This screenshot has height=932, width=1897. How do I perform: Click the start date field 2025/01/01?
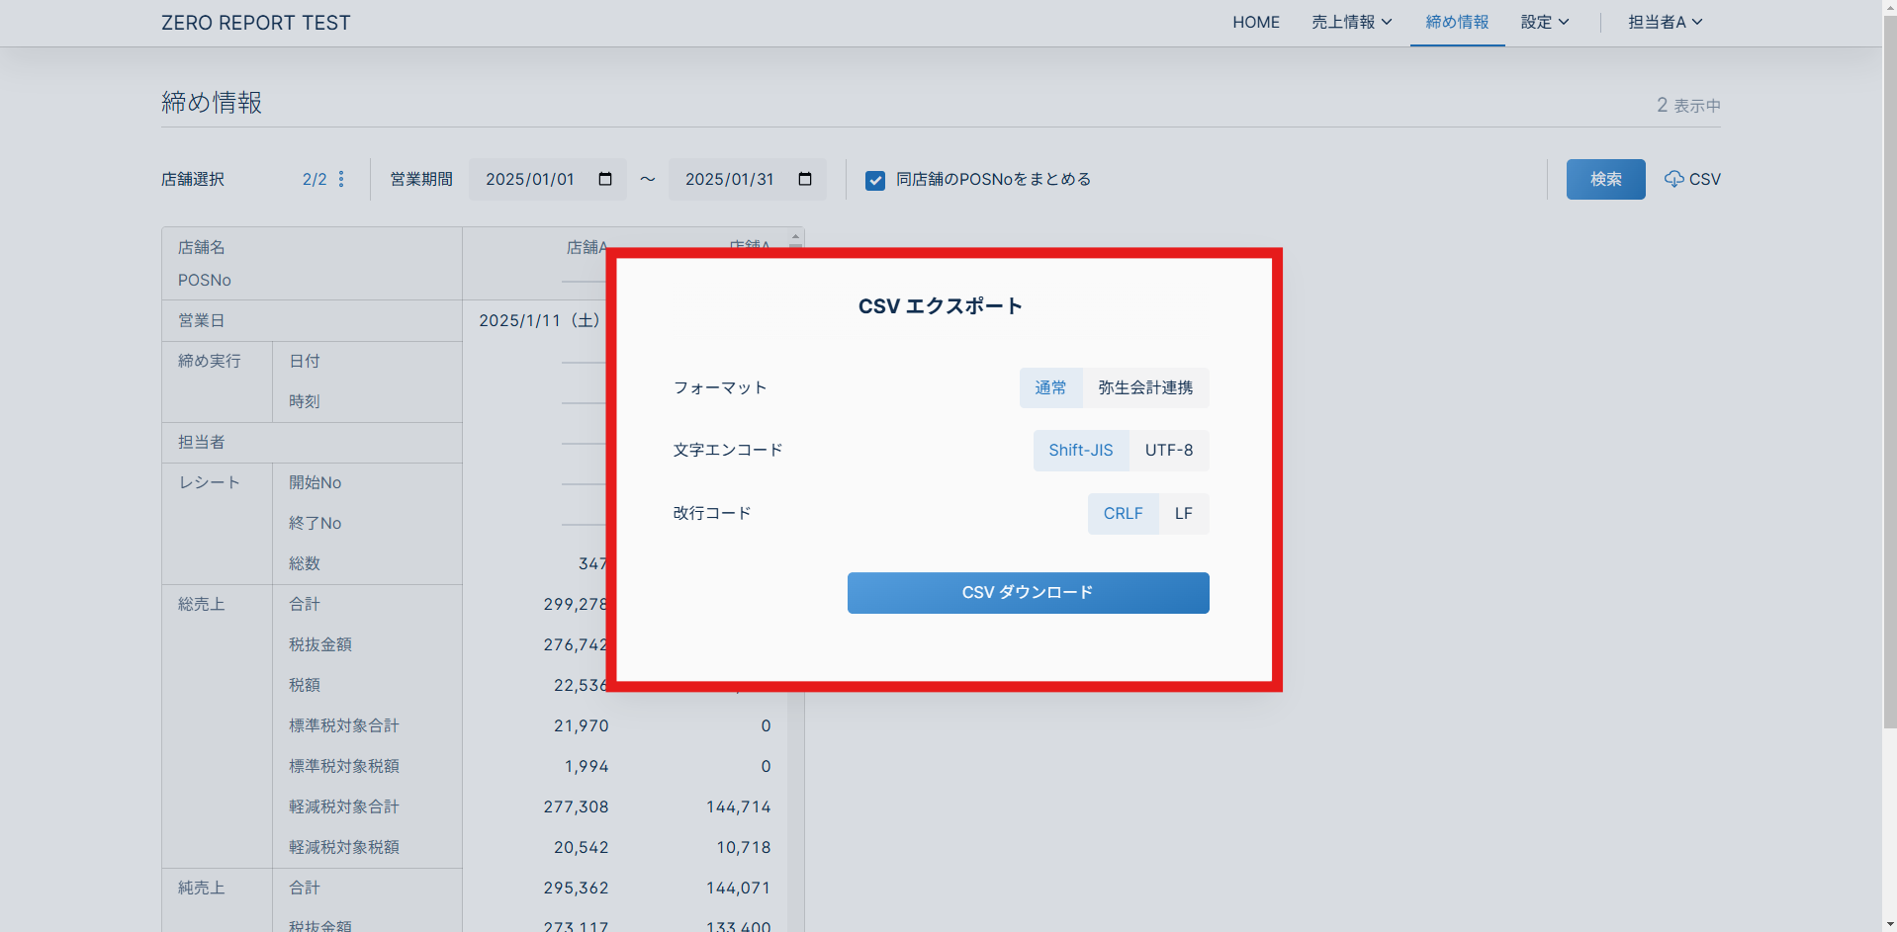530,179
